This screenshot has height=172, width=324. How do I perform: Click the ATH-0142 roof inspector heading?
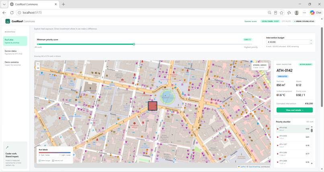(x=284, y=71)
